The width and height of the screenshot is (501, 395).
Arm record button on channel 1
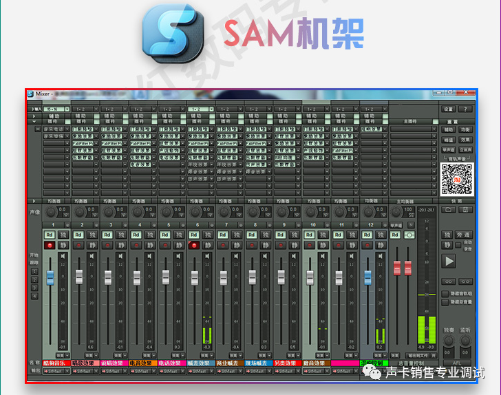pyautogui.click(x=50, y=245)
